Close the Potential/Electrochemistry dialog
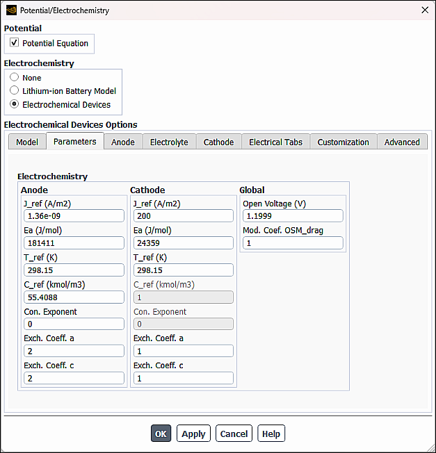 tap(425, 10)
